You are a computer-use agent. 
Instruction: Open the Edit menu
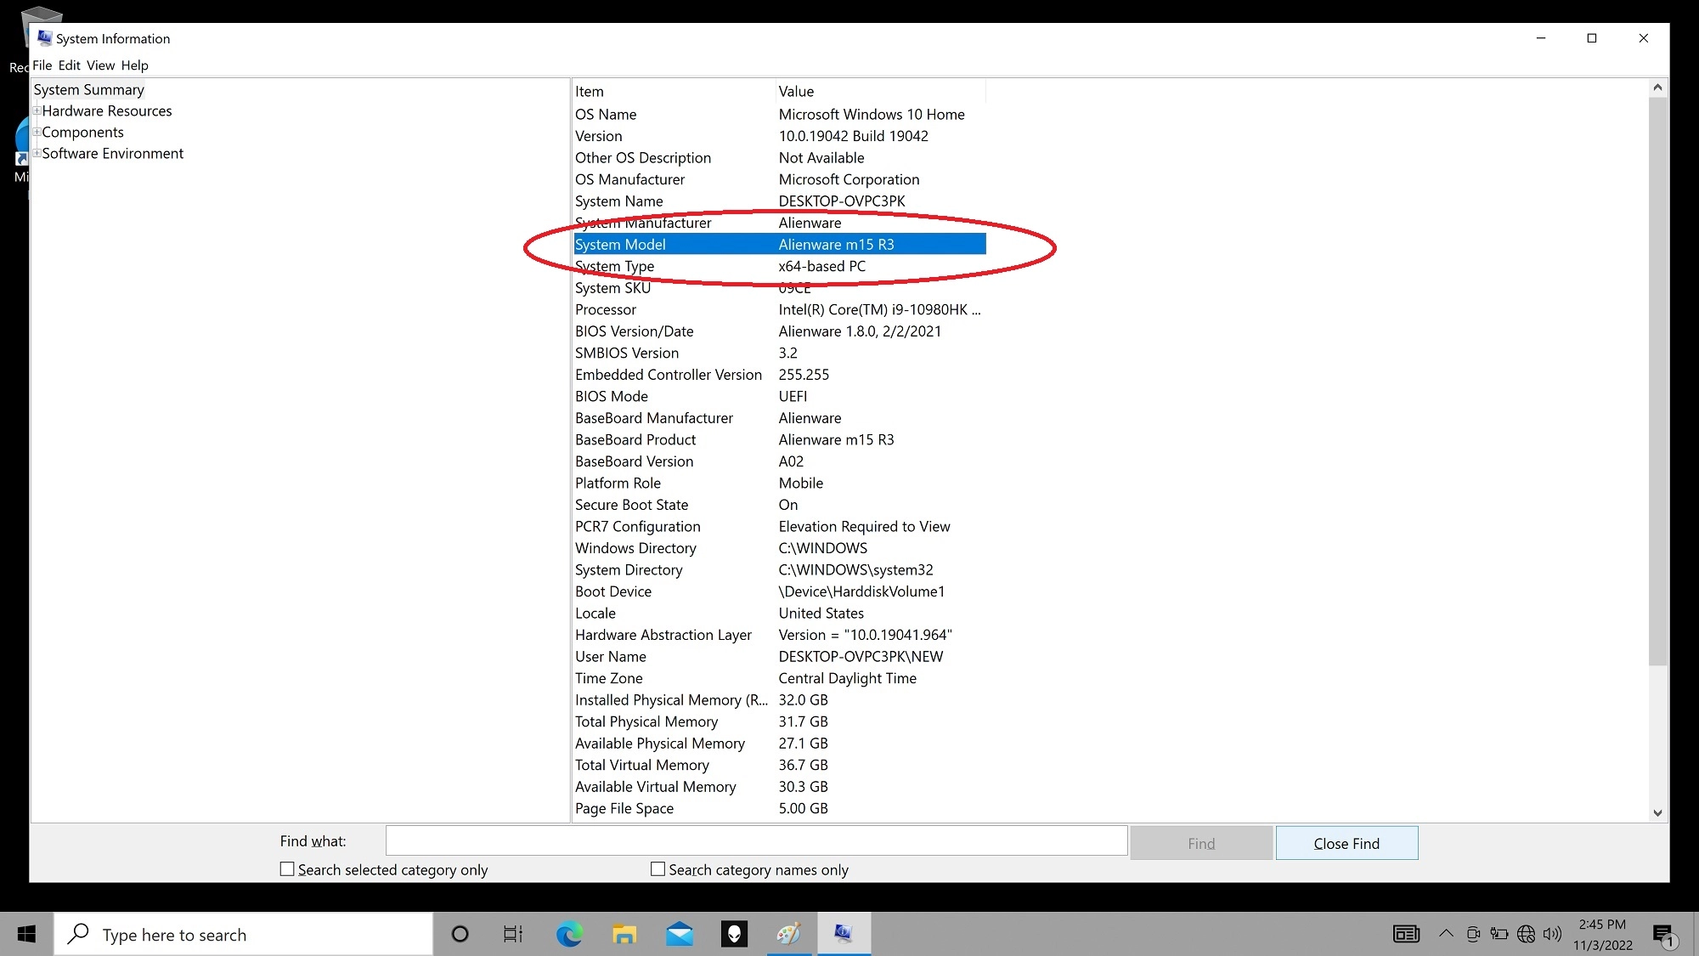coord(70,65)
